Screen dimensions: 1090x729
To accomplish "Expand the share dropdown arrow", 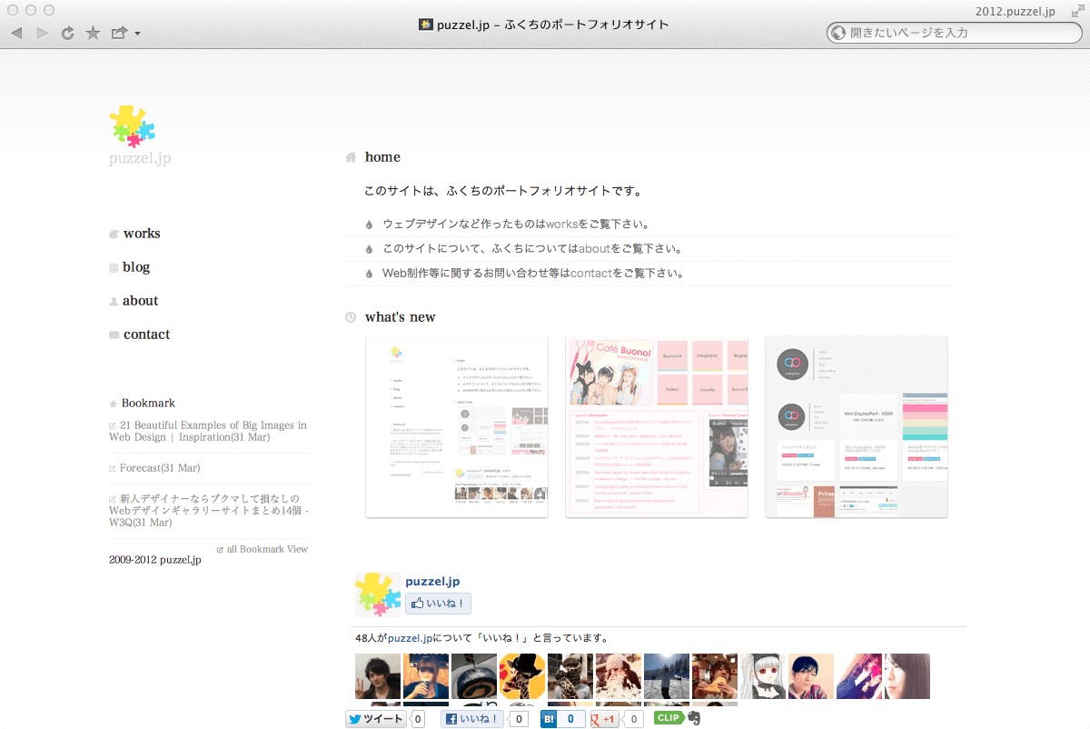I will 137,34.
